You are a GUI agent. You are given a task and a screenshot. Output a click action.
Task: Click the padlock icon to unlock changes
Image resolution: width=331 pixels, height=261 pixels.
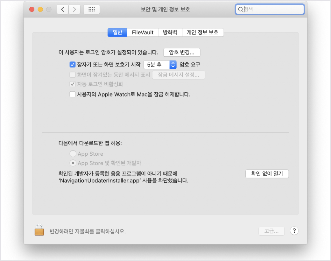39,230
